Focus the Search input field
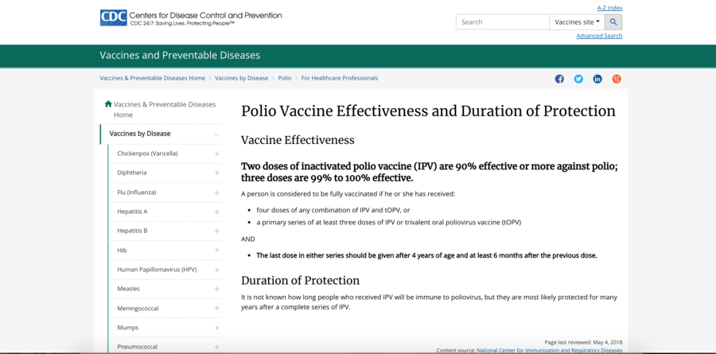The width and height of the screenshot is (716, 354). tap(503, 22)
